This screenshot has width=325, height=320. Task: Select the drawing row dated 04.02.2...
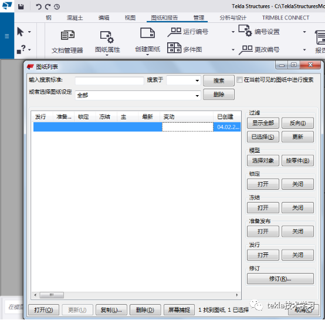click(x=137, y=127)
